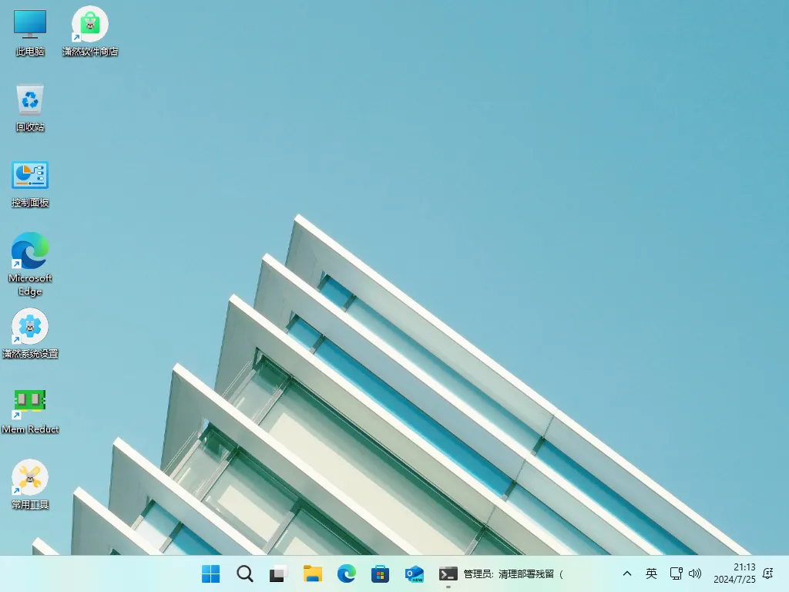Open the Microsoft Store from the taskbar
The image size is (789, 592).
(x=380, y=574)
